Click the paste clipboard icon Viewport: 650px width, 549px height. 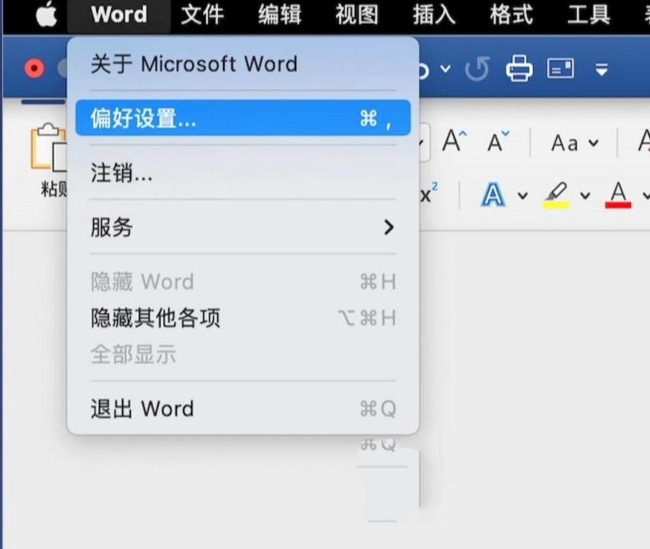49,146
